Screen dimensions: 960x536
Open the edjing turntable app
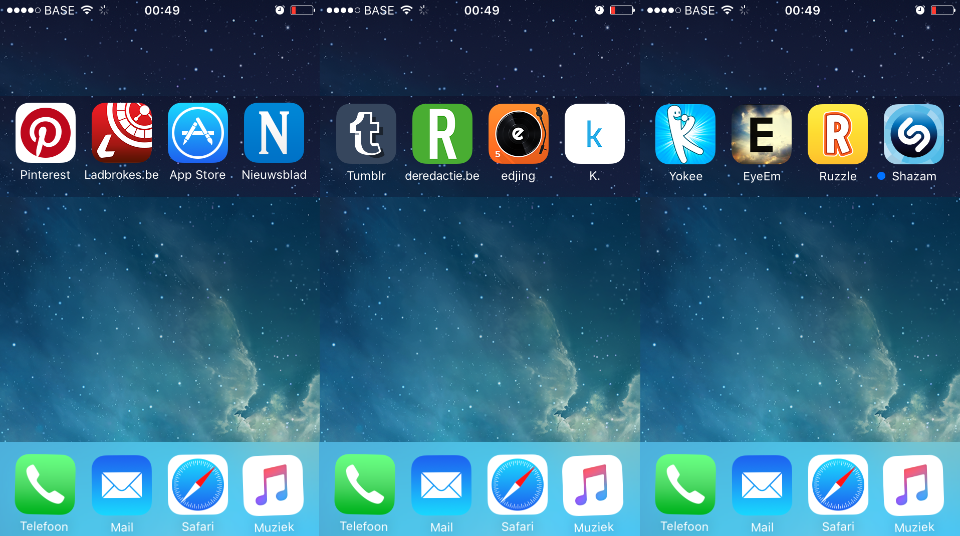tap(519, 134)
